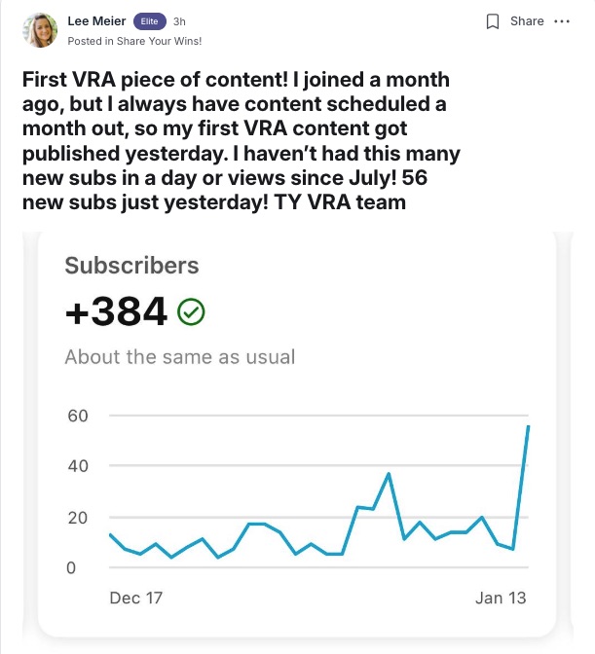Bookmark this post with the bookmark icon
Screen dimensions: 595x654
pos(493,21)
